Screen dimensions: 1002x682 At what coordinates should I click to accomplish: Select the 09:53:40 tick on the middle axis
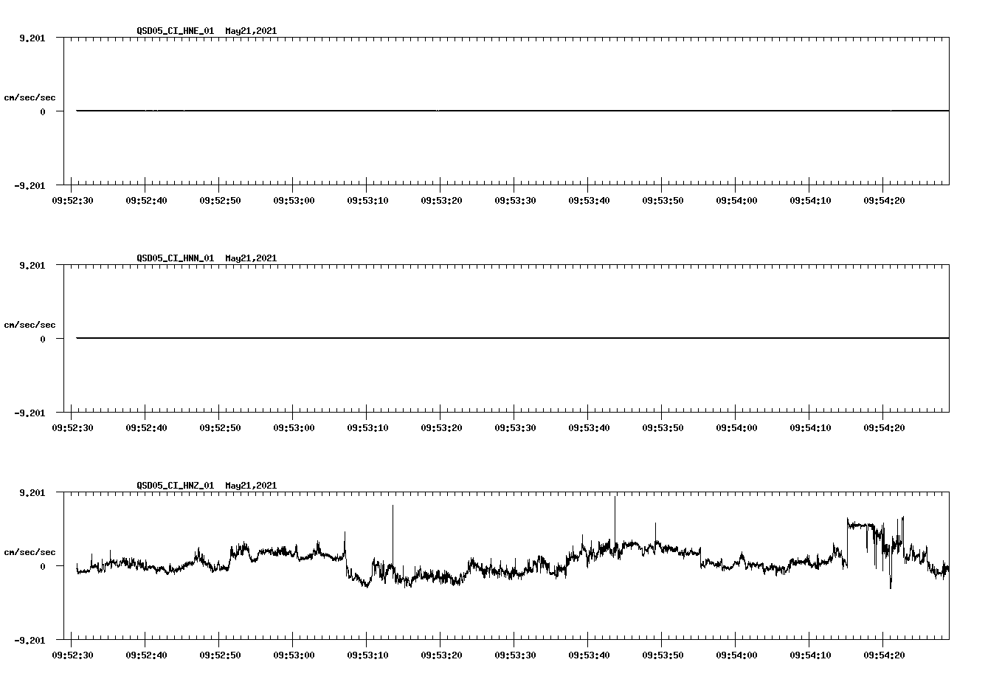pos(590,427)
